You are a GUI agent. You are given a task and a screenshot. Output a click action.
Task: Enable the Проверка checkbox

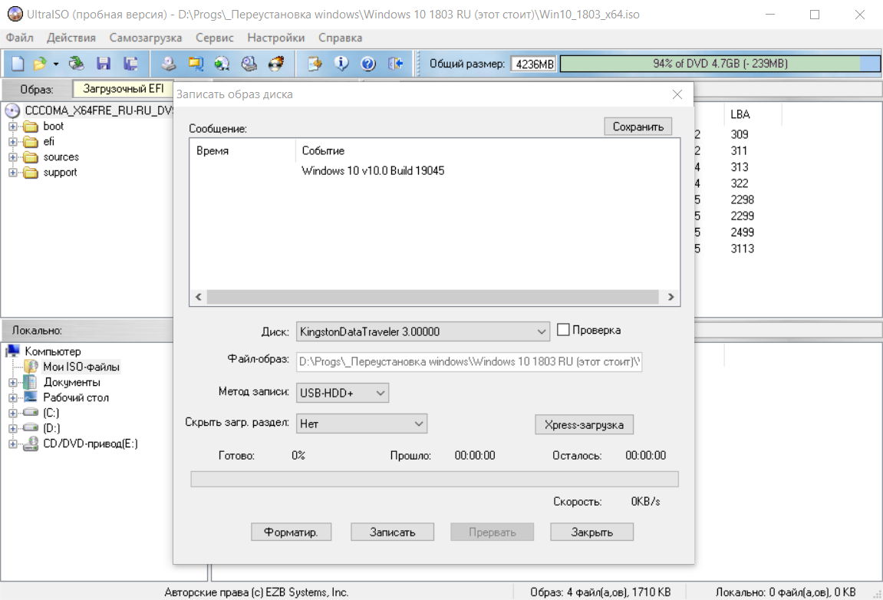pos(562,330)
